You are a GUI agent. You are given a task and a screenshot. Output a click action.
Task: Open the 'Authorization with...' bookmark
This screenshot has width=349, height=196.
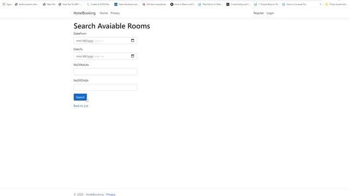click(x=27, y=4)
